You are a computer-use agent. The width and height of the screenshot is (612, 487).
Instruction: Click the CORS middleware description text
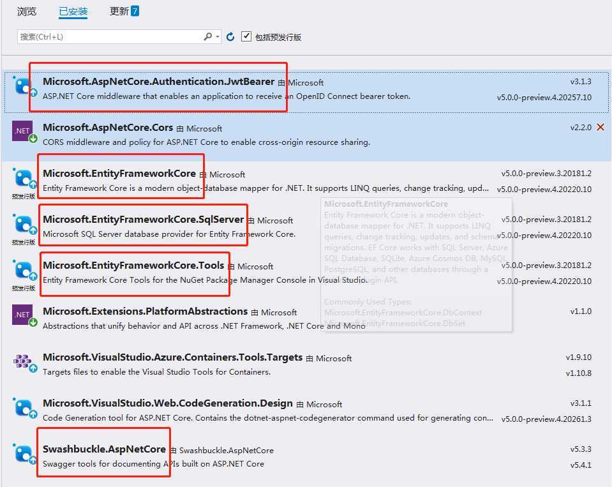(206, 142)
